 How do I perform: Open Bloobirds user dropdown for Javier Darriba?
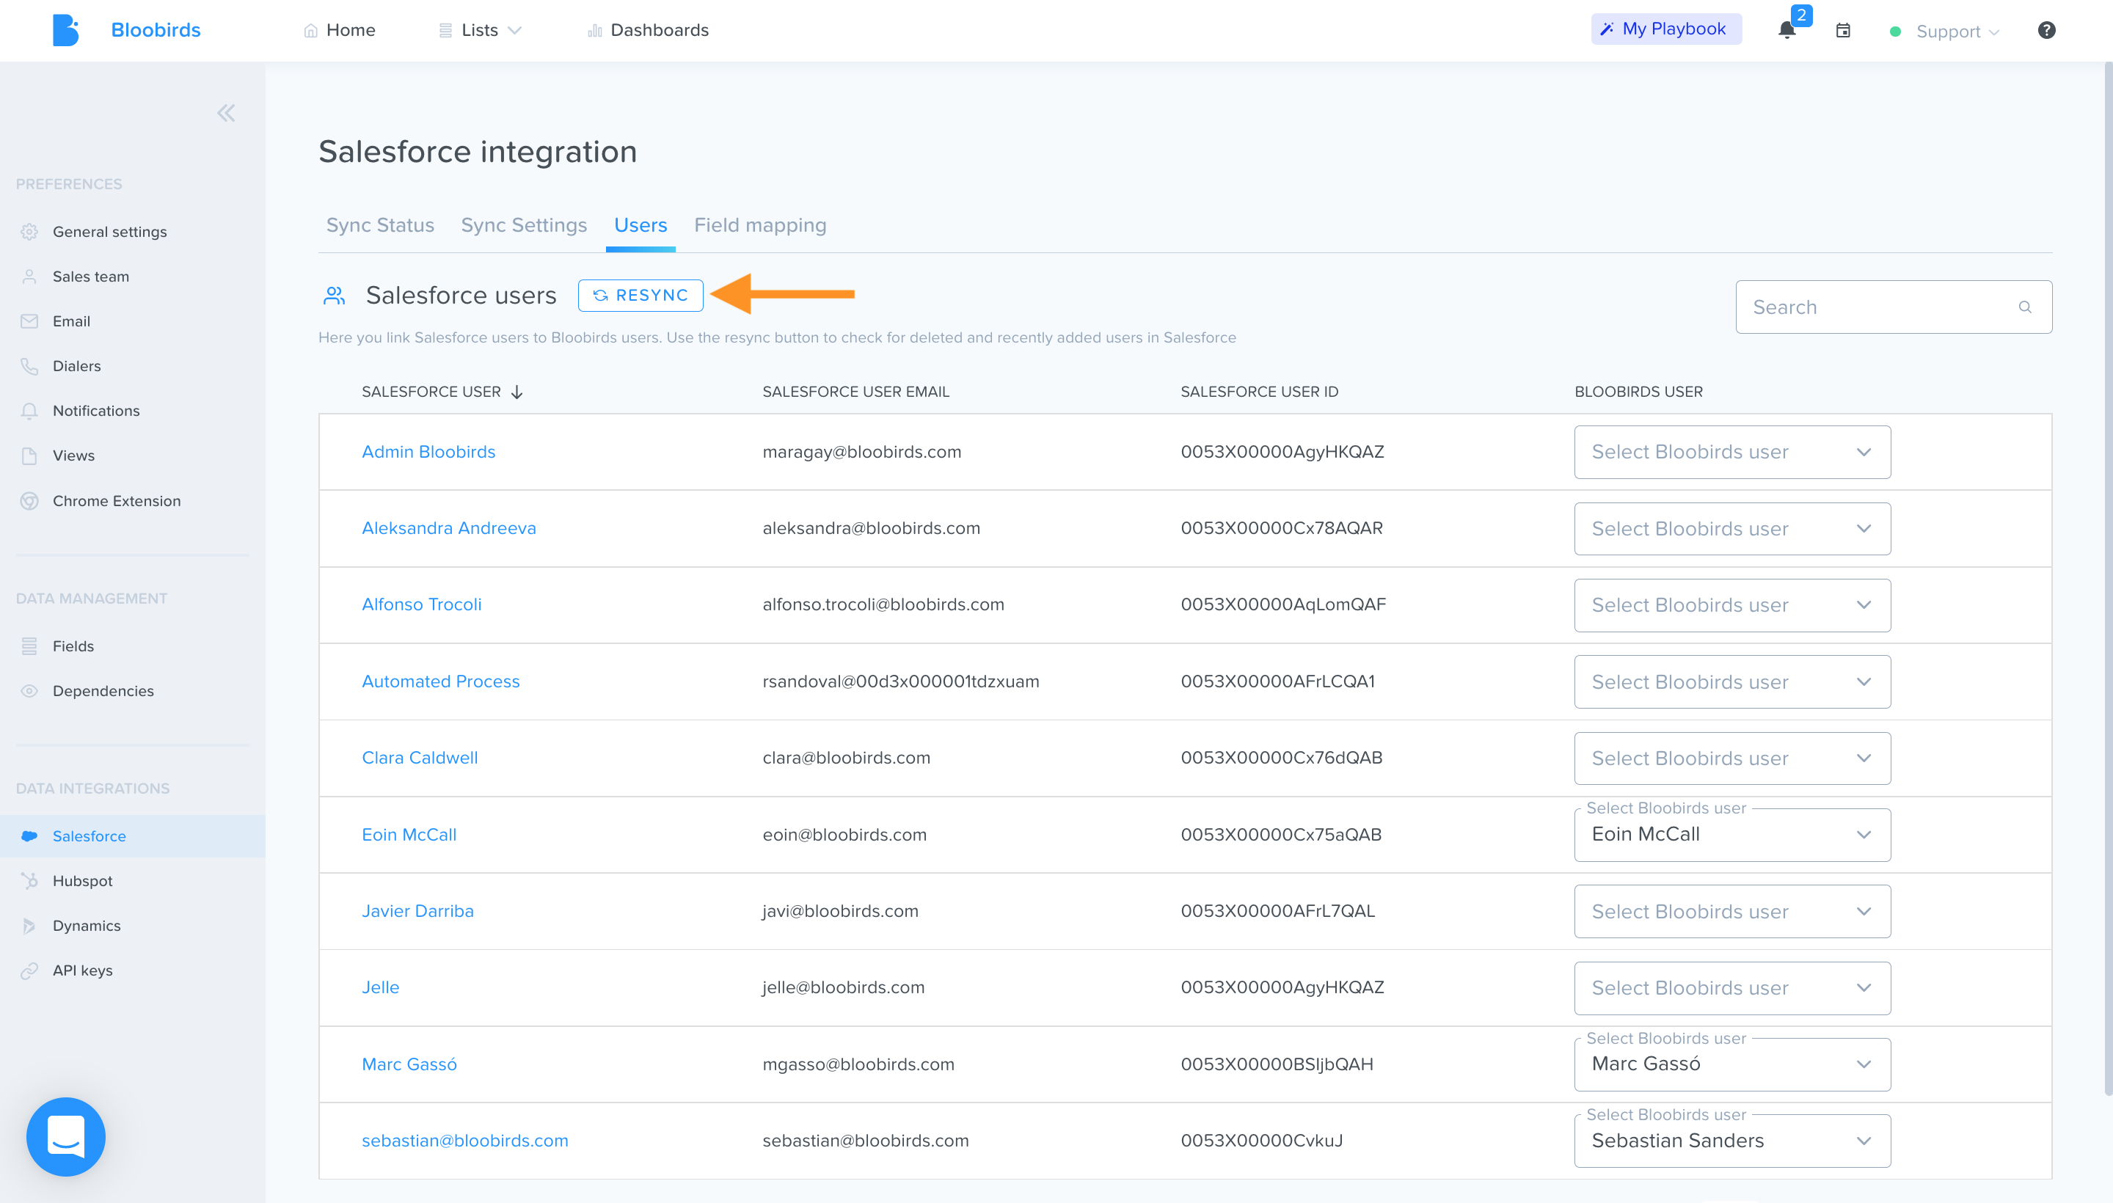click(x=1732, y=911)
